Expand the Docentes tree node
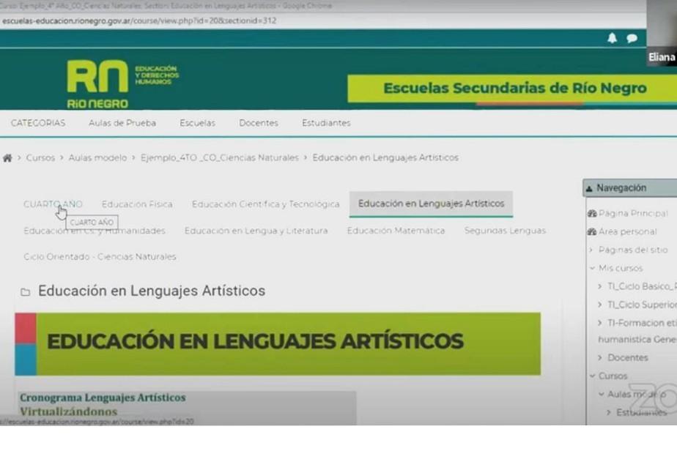 click(601, 358)
